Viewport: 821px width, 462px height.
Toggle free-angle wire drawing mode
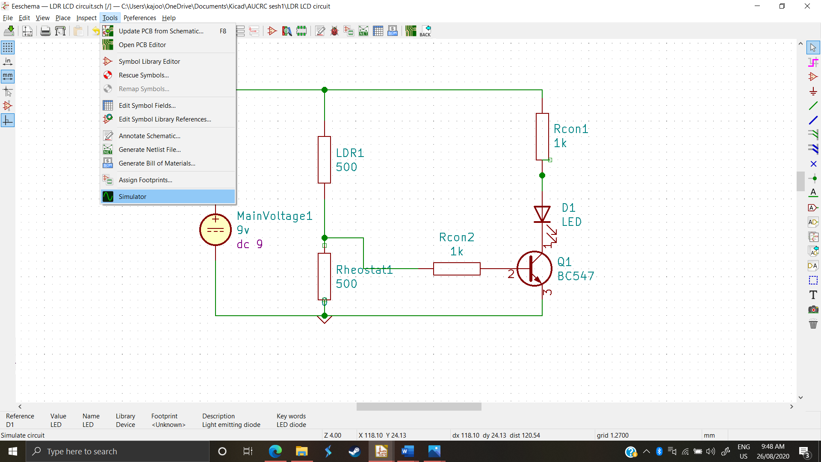click(8, 121)
